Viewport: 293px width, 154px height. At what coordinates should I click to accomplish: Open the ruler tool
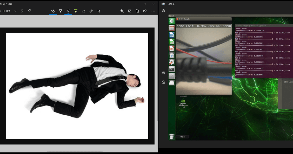tap(91, 11)
